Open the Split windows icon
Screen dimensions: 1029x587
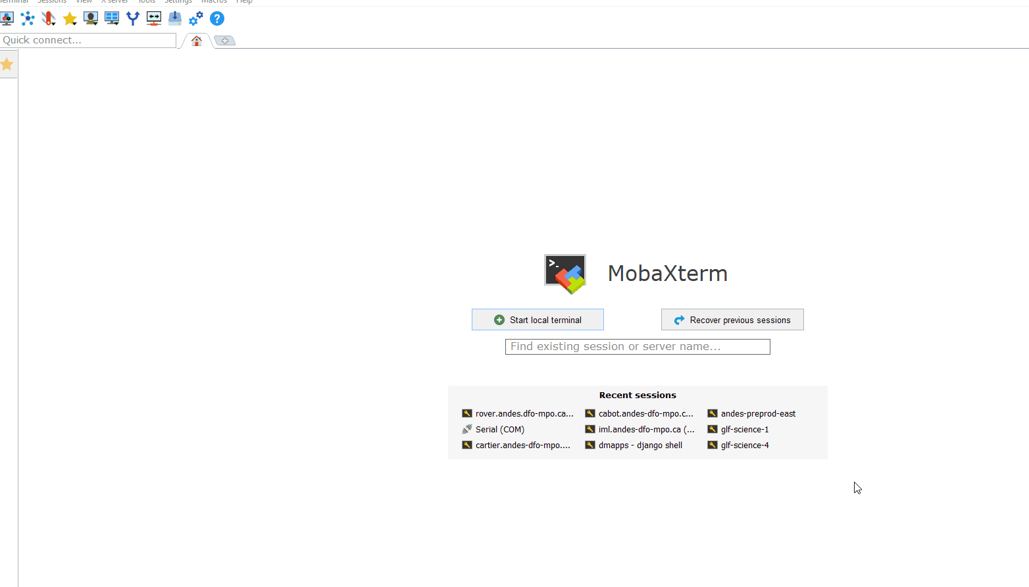coord(112,18)
